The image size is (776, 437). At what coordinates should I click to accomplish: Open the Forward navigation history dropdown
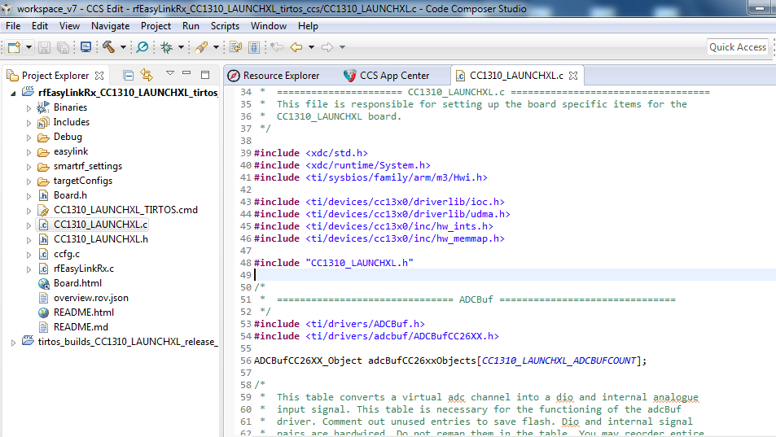click(x=342, y=47)
